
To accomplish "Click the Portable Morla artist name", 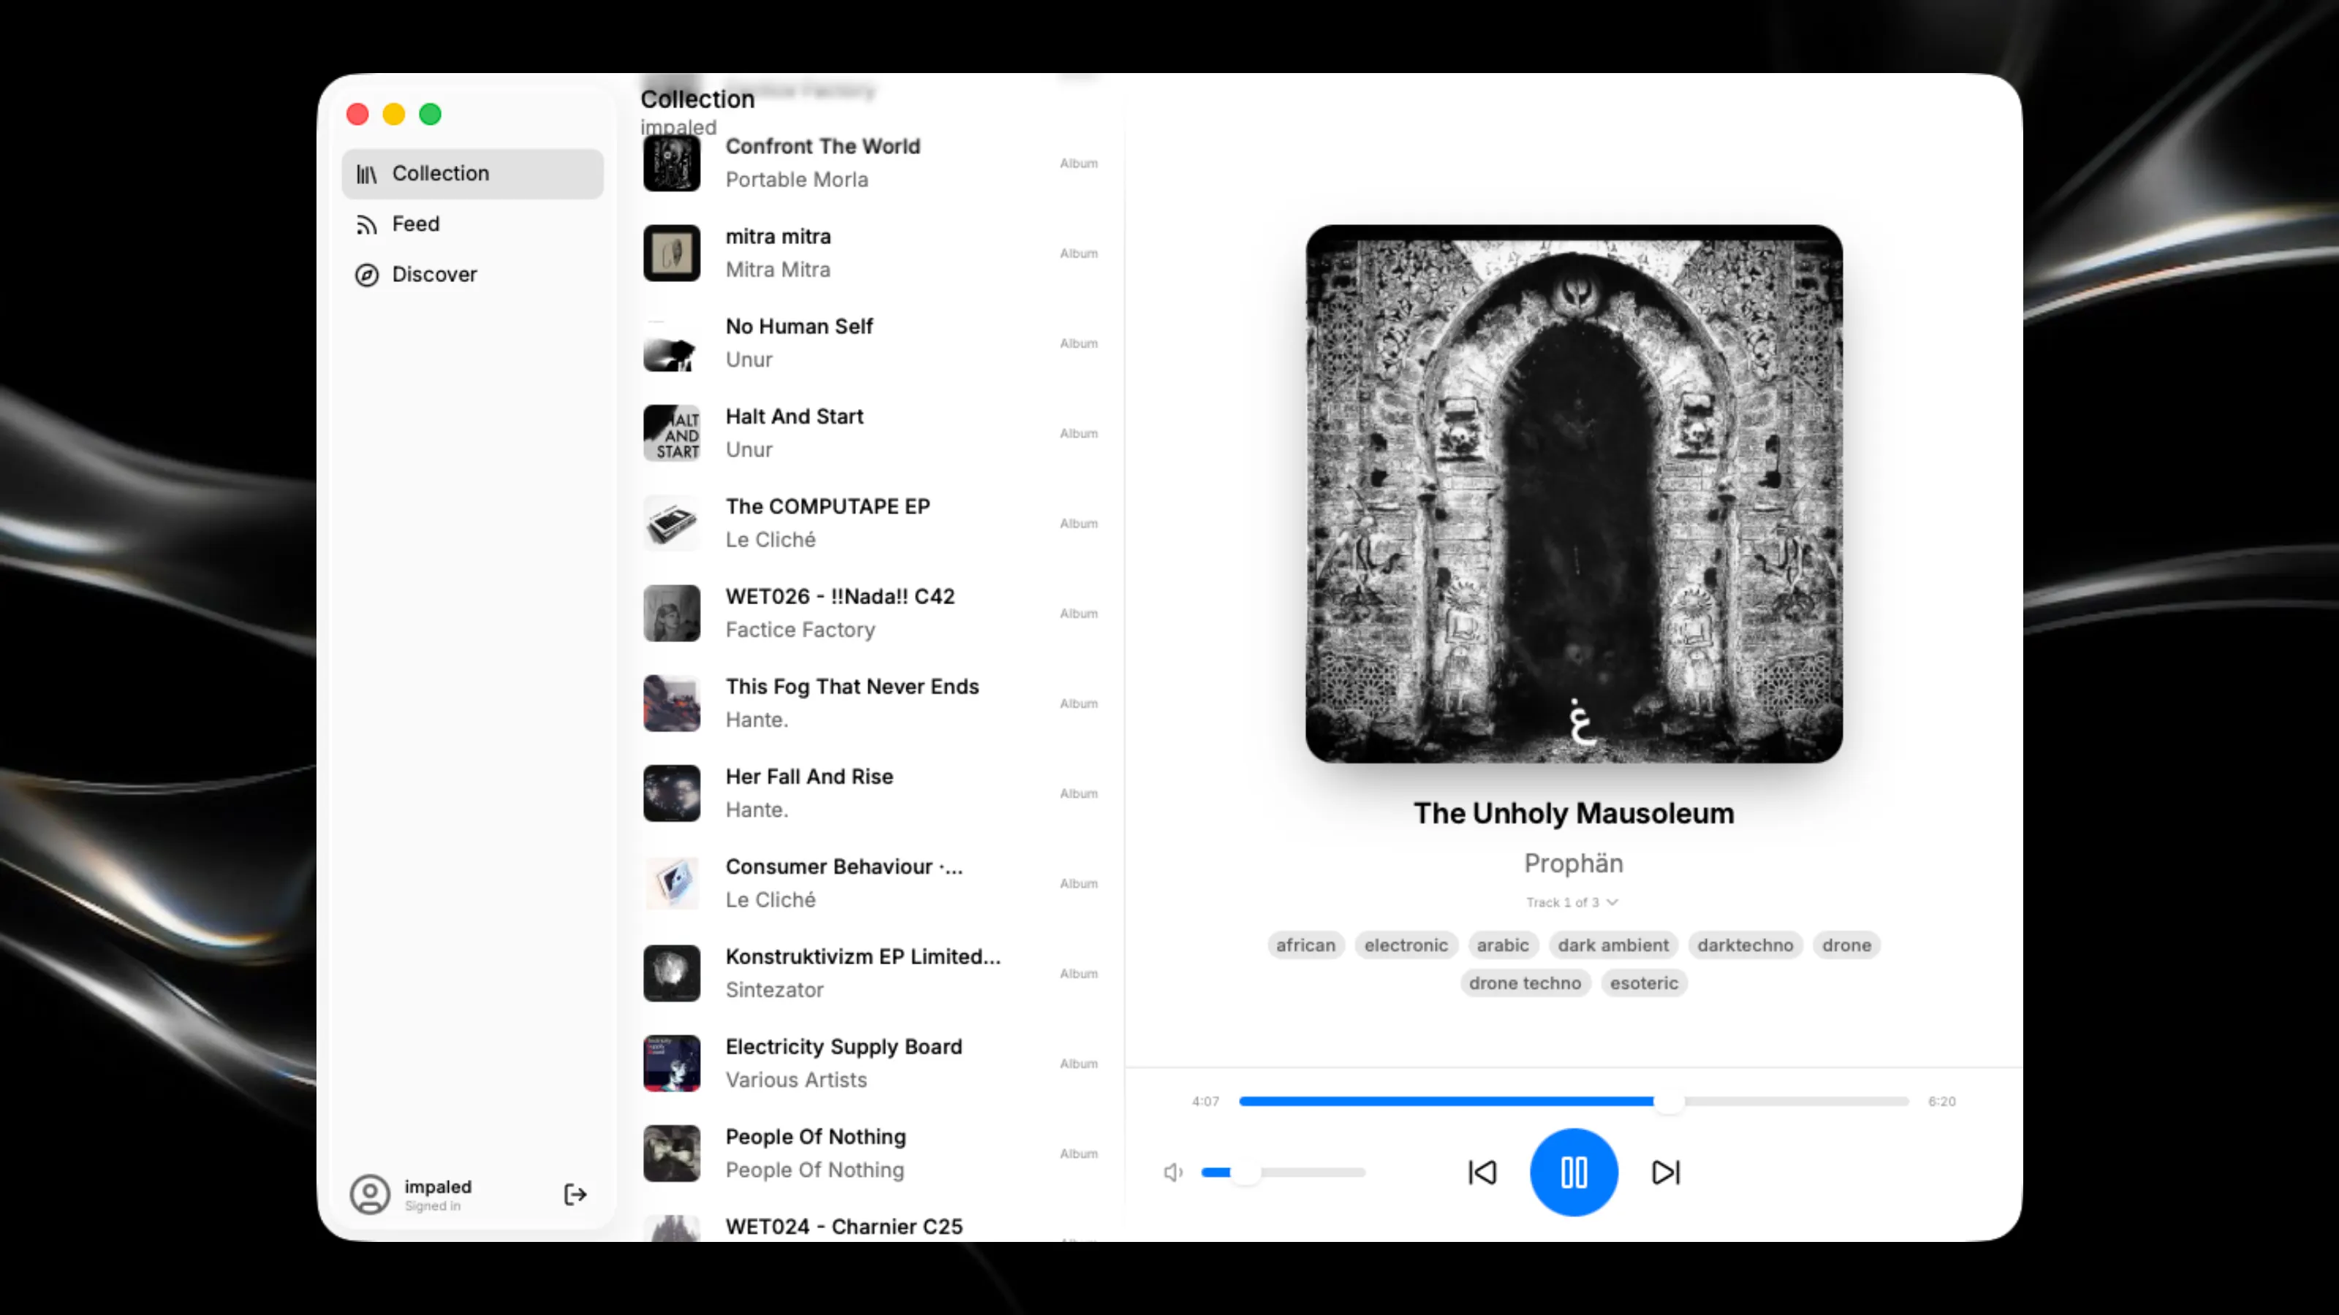I will click(796, 180).
